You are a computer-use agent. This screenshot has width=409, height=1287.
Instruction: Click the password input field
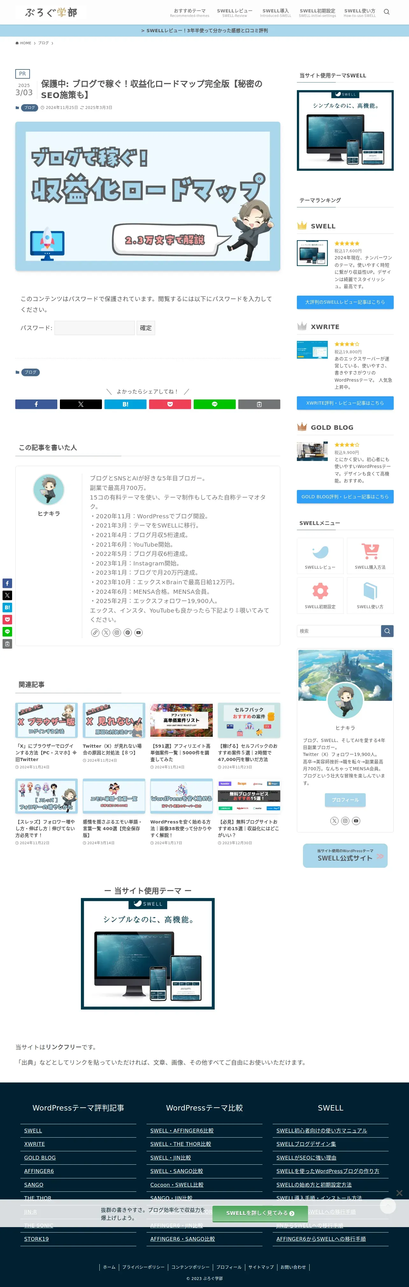94,328
